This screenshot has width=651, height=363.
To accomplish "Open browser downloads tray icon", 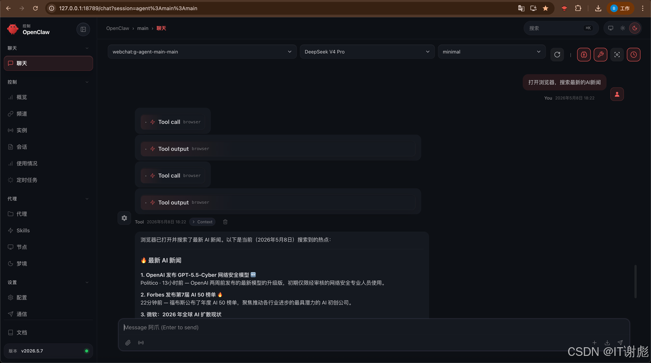I will (598, 8).
